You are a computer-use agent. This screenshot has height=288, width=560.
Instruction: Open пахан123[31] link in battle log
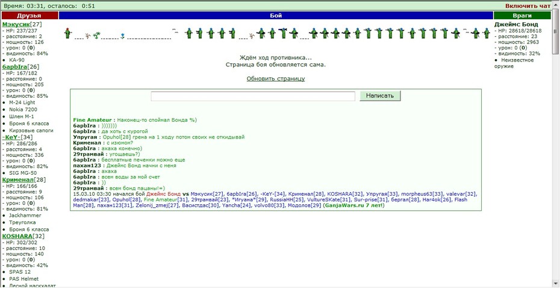click(x=114, y=206)
